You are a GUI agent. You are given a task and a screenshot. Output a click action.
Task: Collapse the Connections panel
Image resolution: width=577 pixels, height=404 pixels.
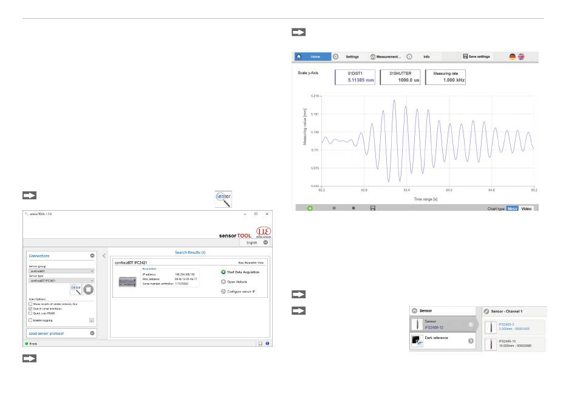(x=92, y=255)
